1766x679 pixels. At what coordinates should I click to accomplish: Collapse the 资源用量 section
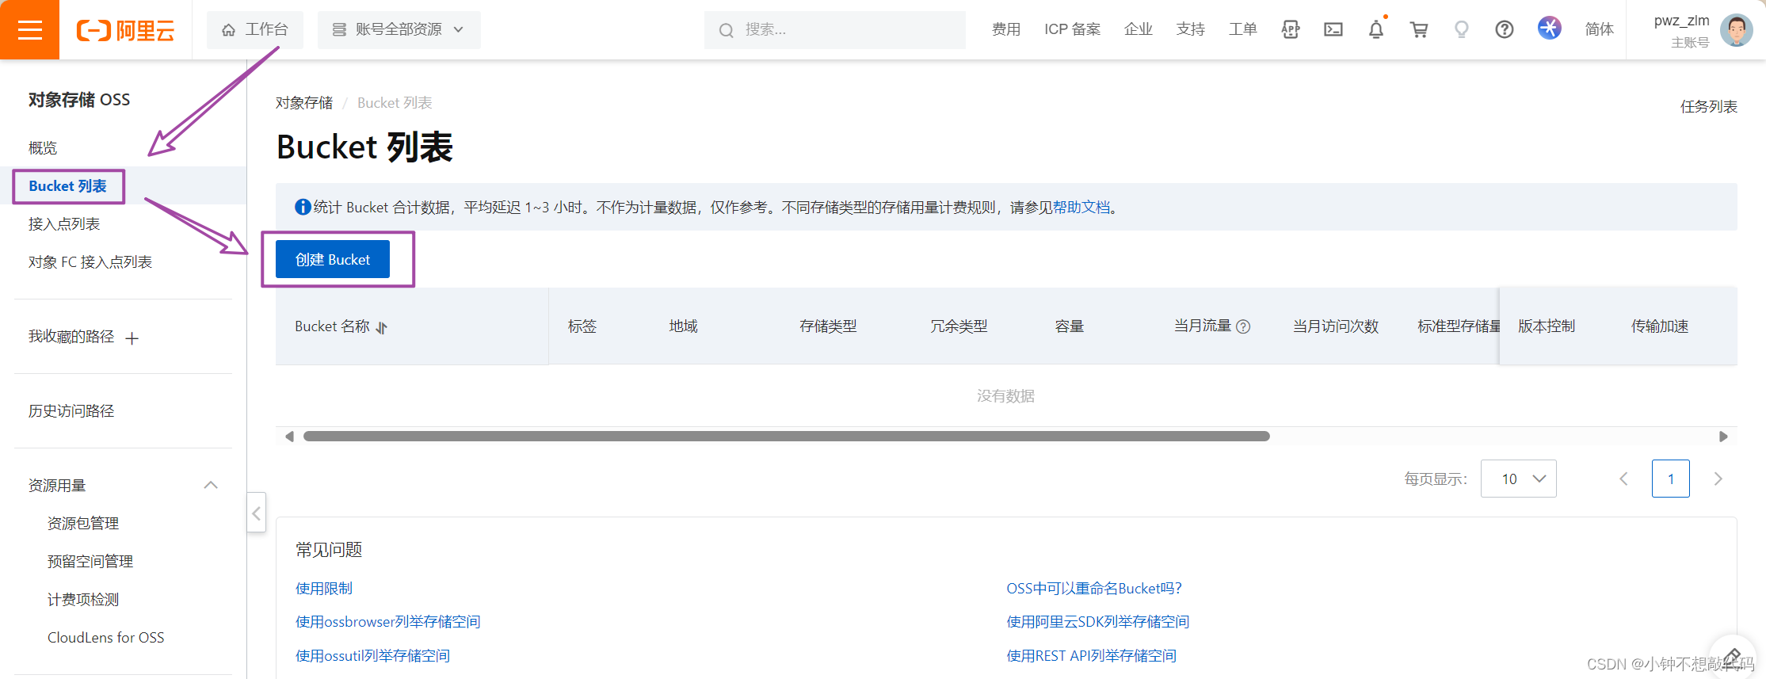pyautogui.click(x=211, y=485)
